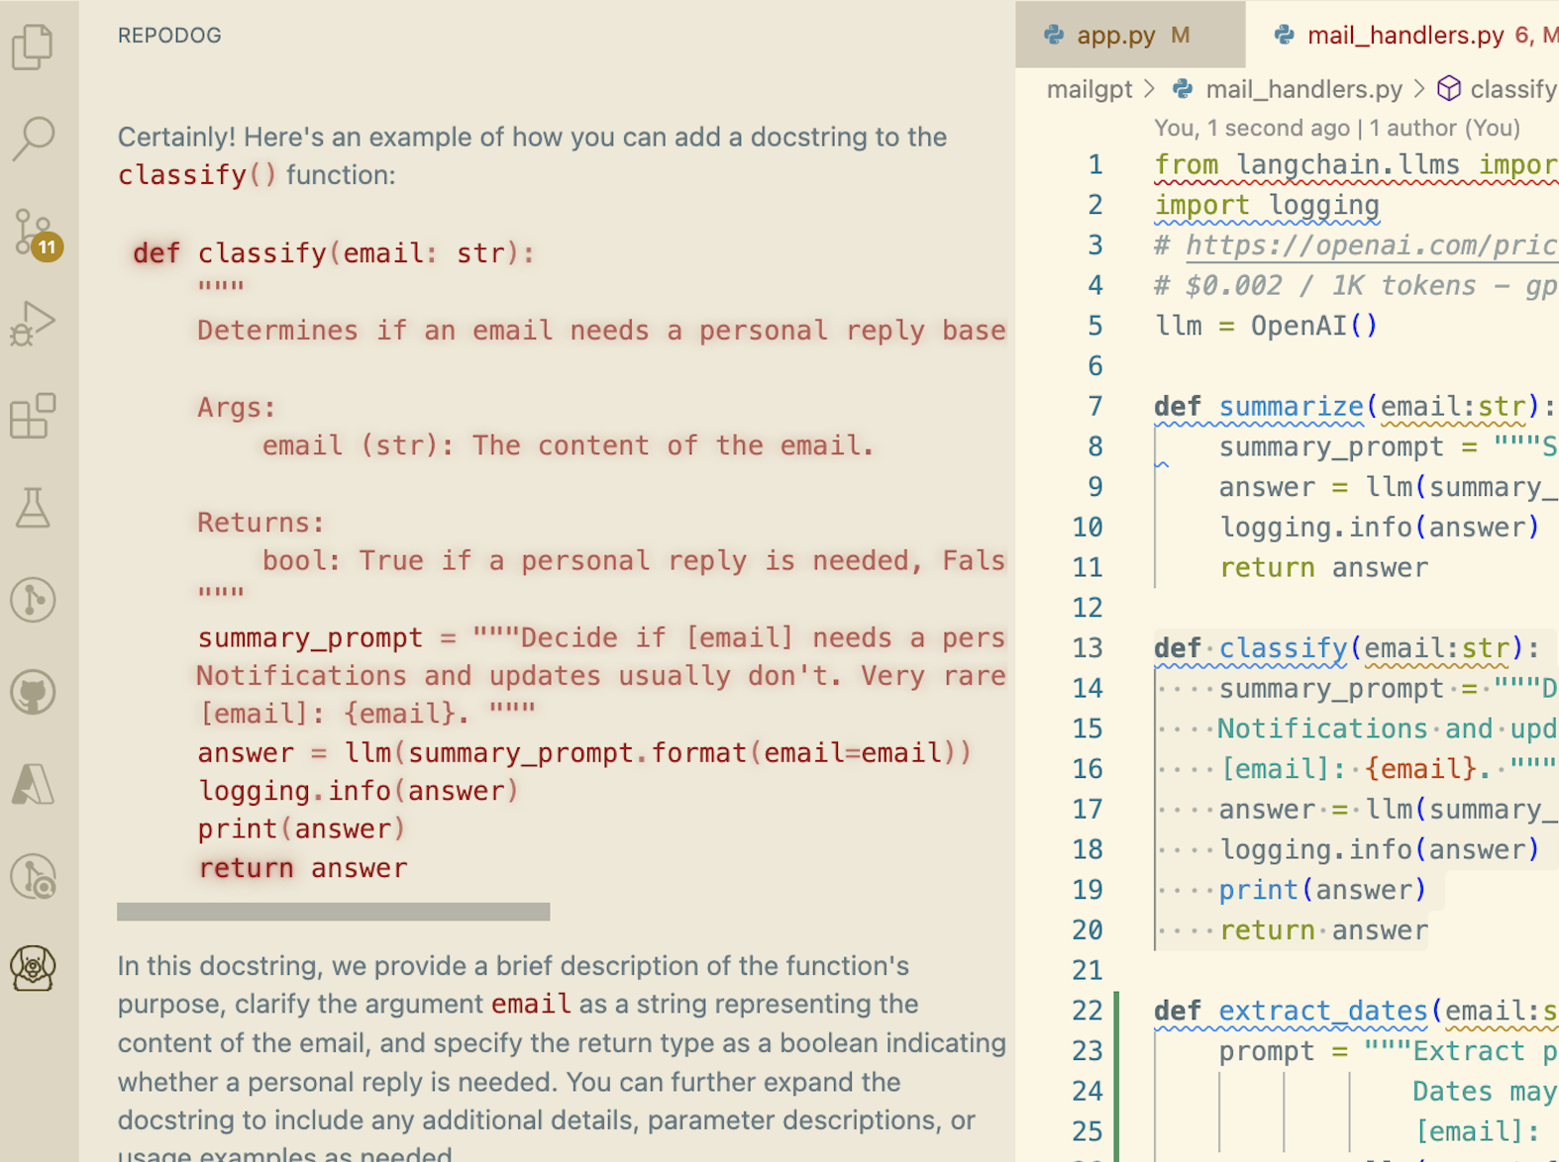Click 'classify()' inline code in chat intro
Viewport: 1559px width, 1162px height.
[x=197, y=175]
